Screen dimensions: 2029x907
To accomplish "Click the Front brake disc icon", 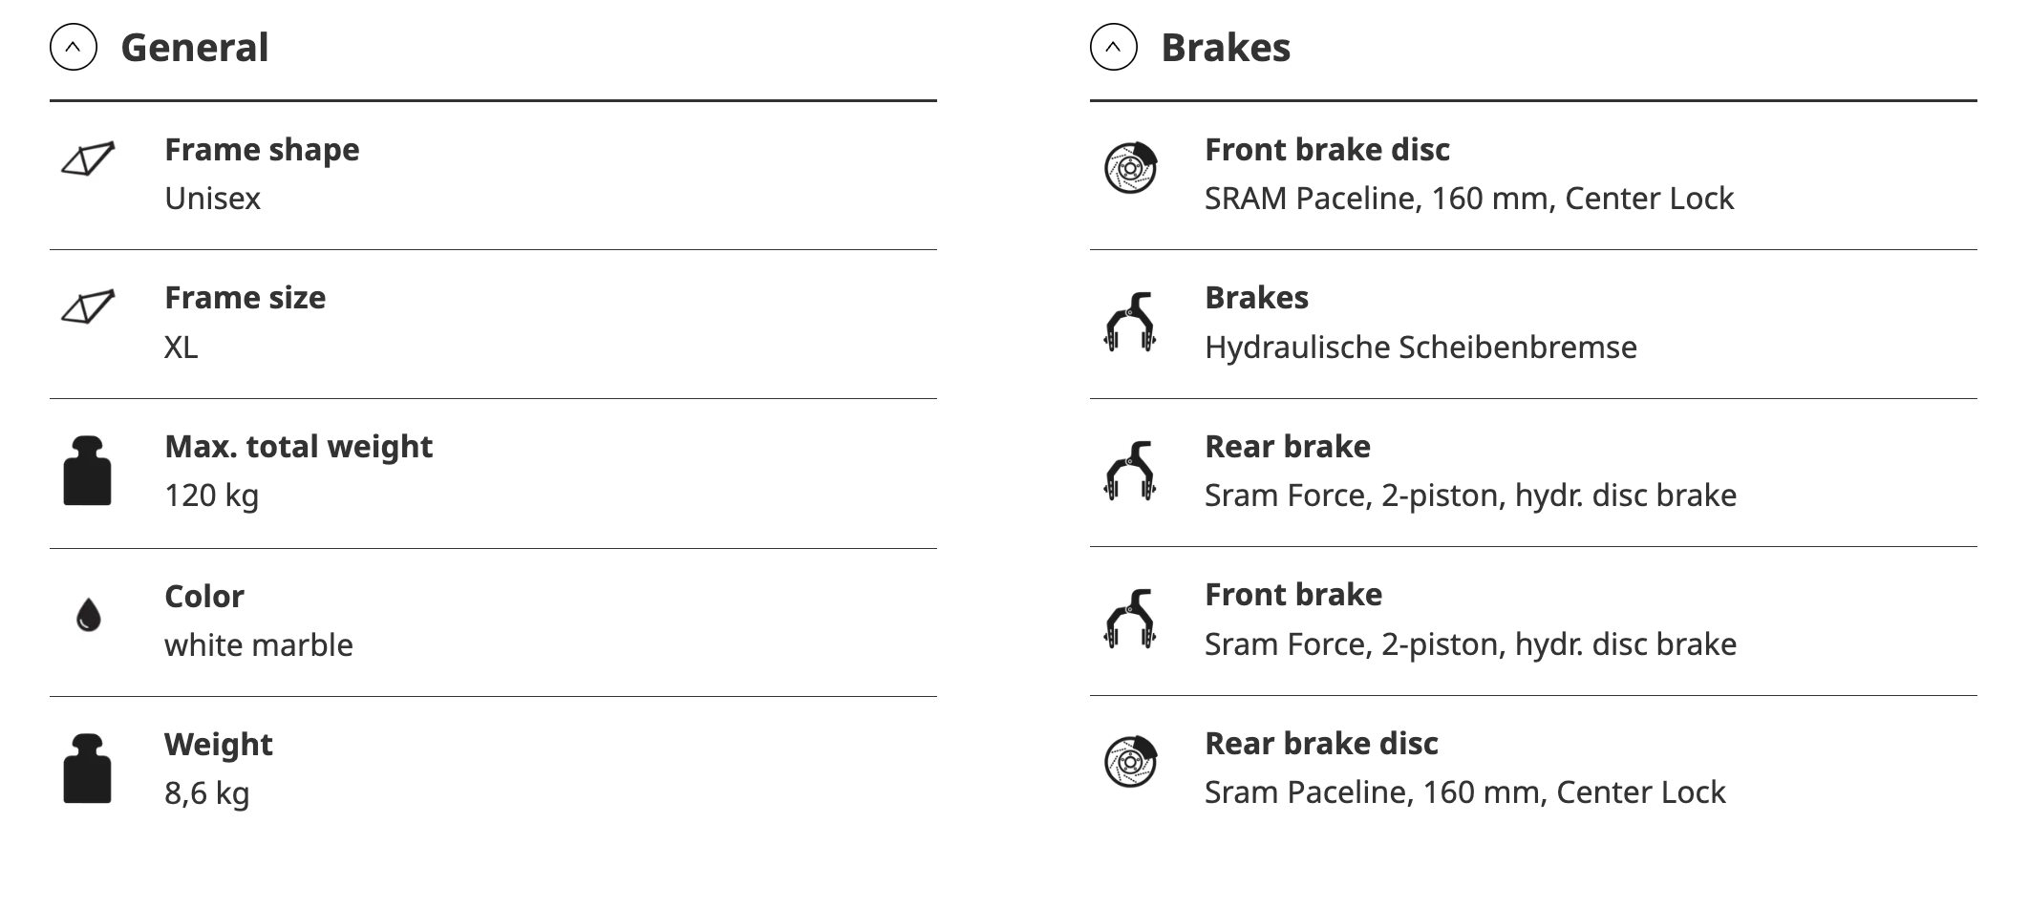I will (1130, 168).
